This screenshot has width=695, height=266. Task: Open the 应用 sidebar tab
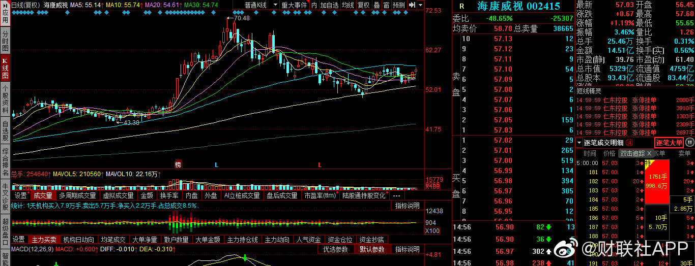5,14
